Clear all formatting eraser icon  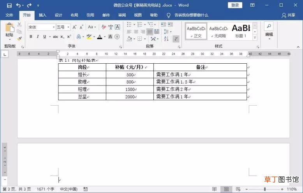(104, 27)
